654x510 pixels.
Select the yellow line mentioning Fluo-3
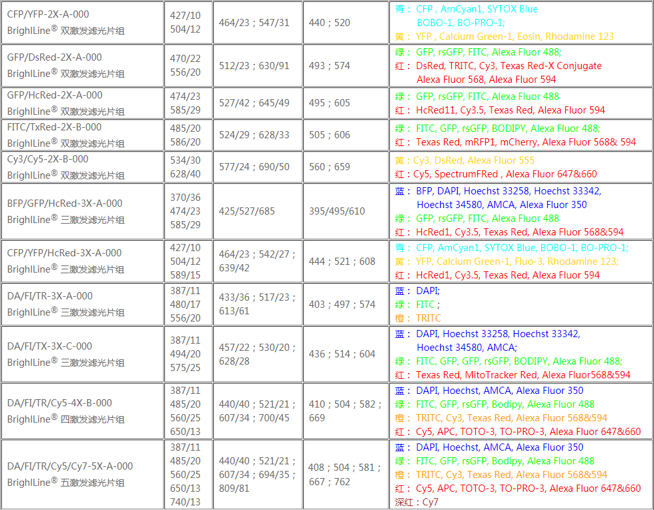click(x=507, y=262)
